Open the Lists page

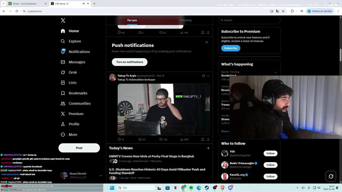[69, 83]
